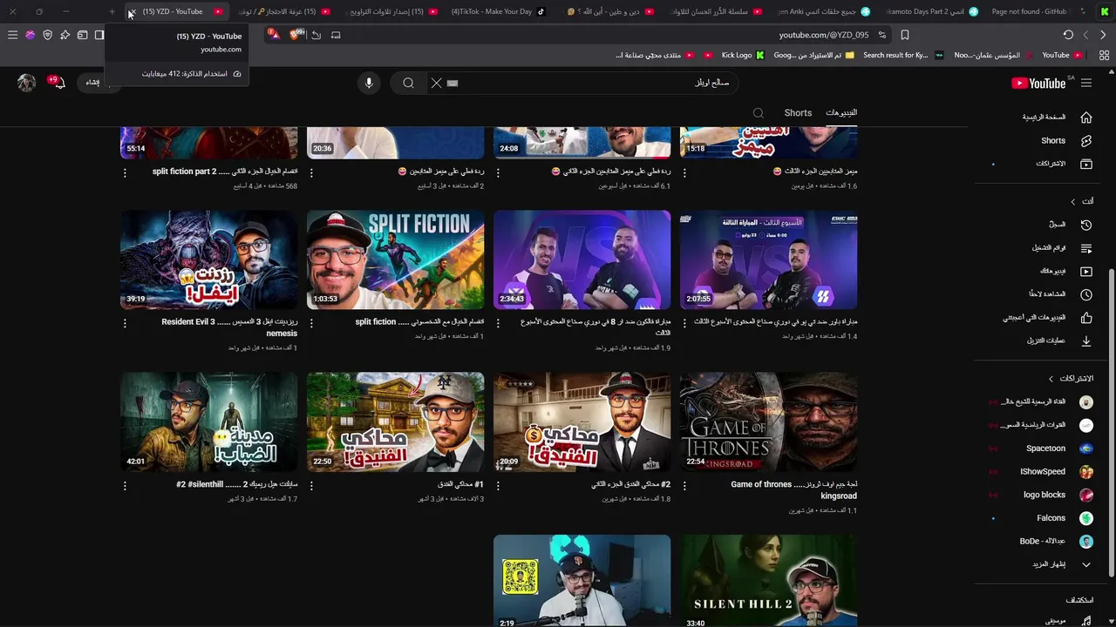
Task: Open the BoDe subscription channel
Action: [x=1043, y=541]
